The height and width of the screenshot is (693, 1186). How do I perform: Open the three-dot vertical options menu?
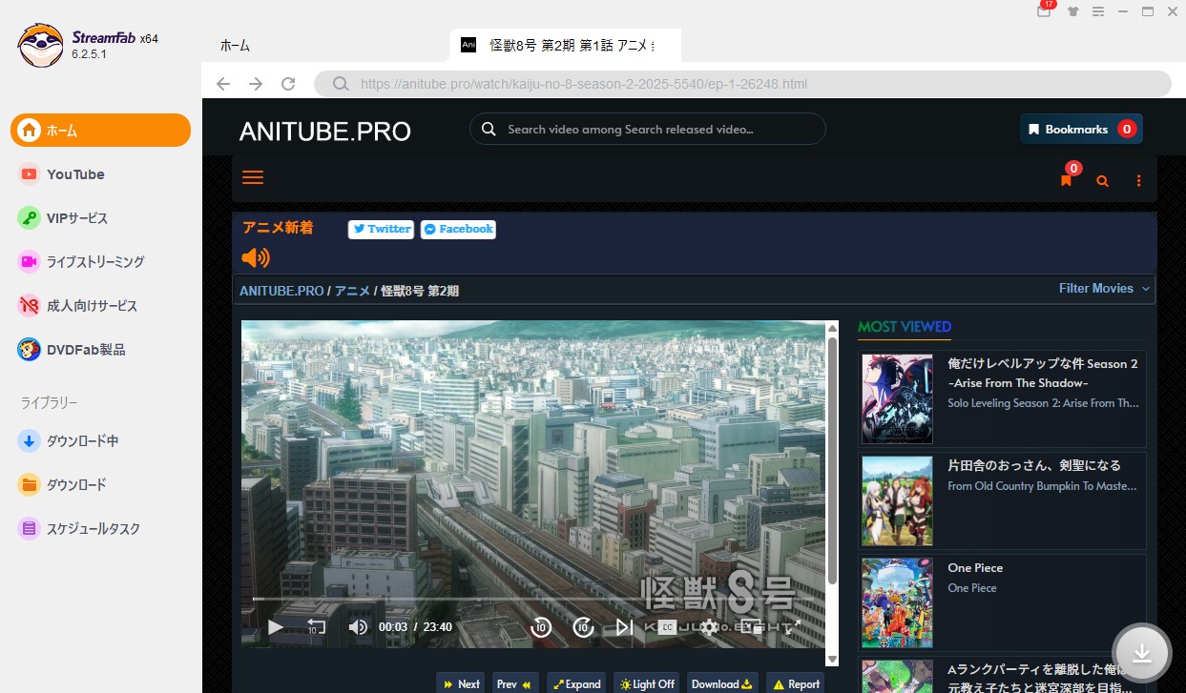[x=1138, y=181]
